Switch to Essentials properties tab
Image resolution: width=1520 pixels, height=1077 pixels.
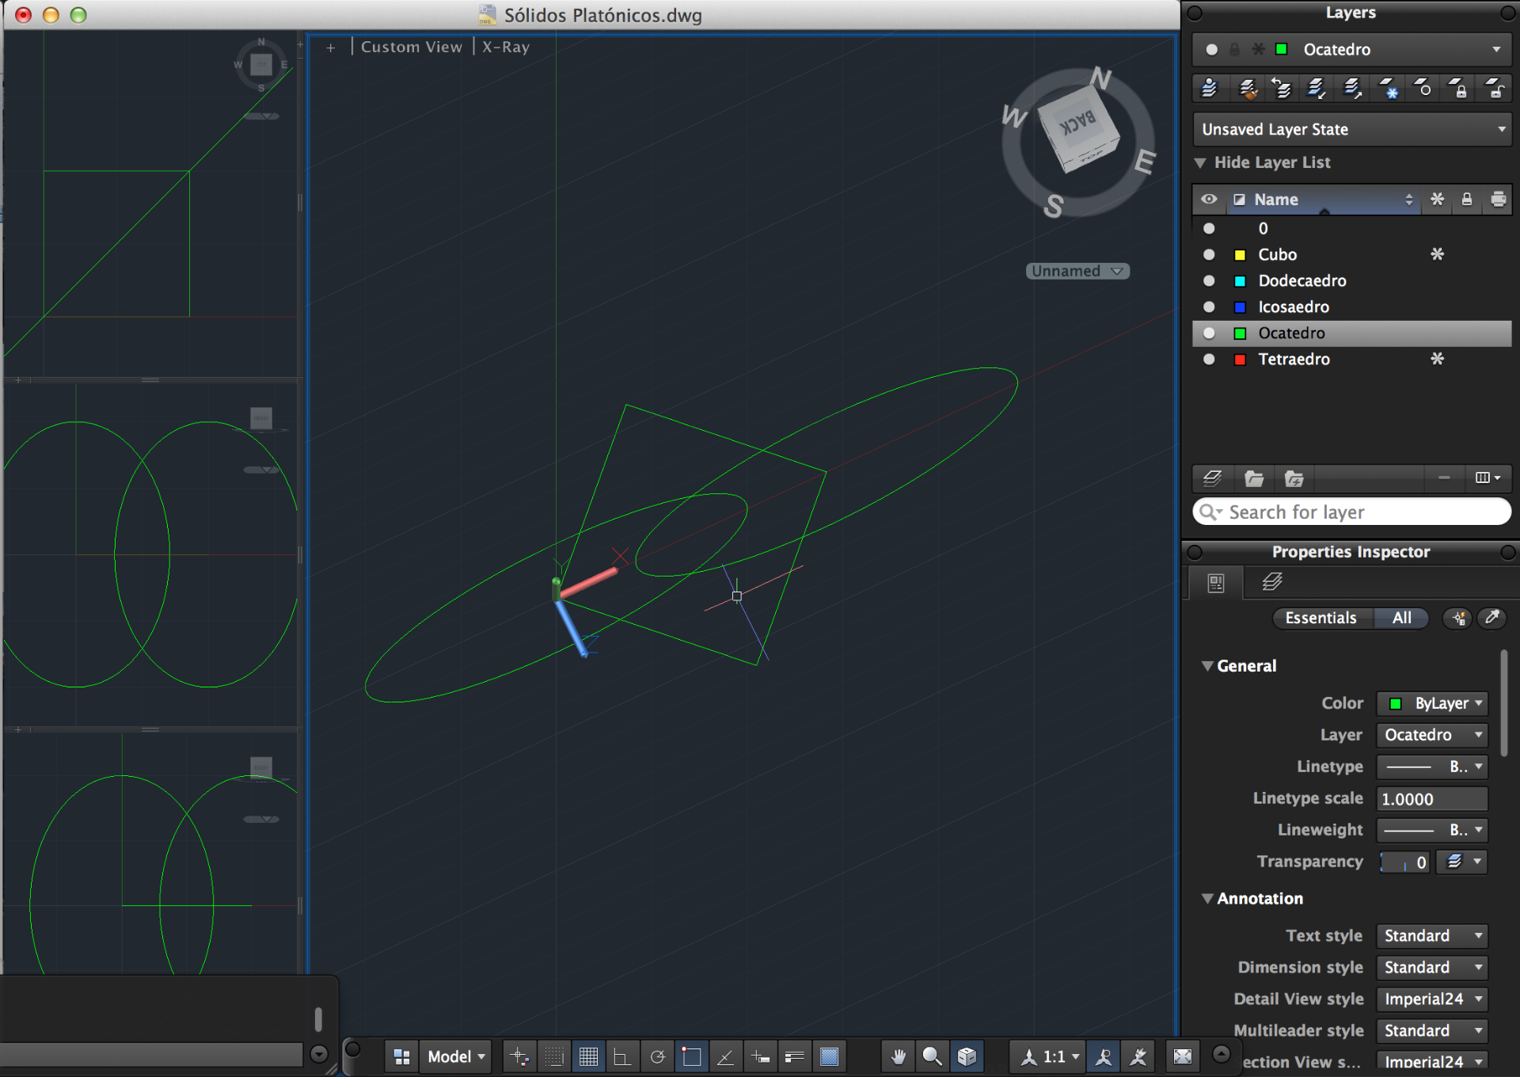(x=1320, y=618)
